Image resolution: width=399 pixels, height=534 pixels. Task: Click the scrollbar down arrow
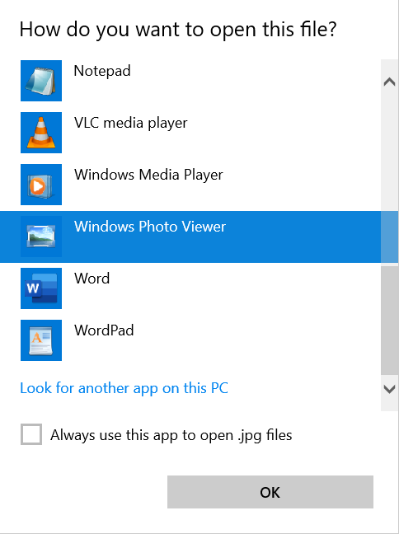pos(389,389)
